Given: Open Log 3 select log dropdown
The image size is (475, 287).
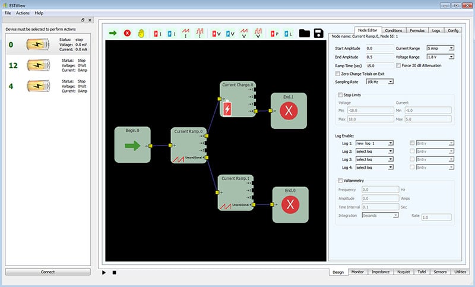Looking at the screenshot, I should pyautogui.click(x=375, y=159).
